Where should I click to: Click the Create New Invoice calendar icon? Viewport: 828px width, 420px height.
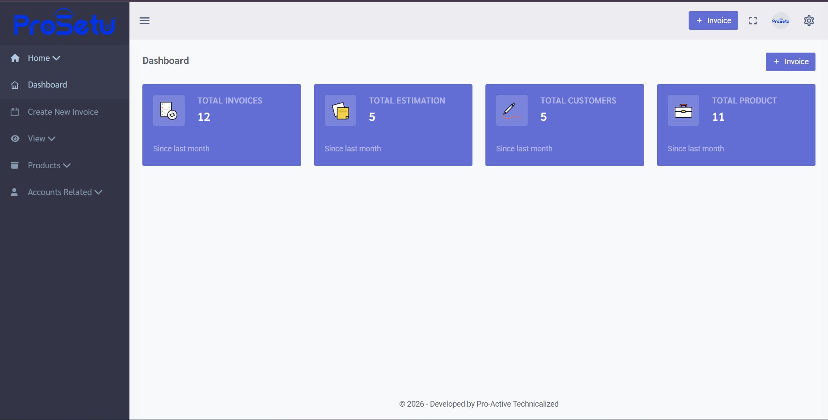(15, 112)
